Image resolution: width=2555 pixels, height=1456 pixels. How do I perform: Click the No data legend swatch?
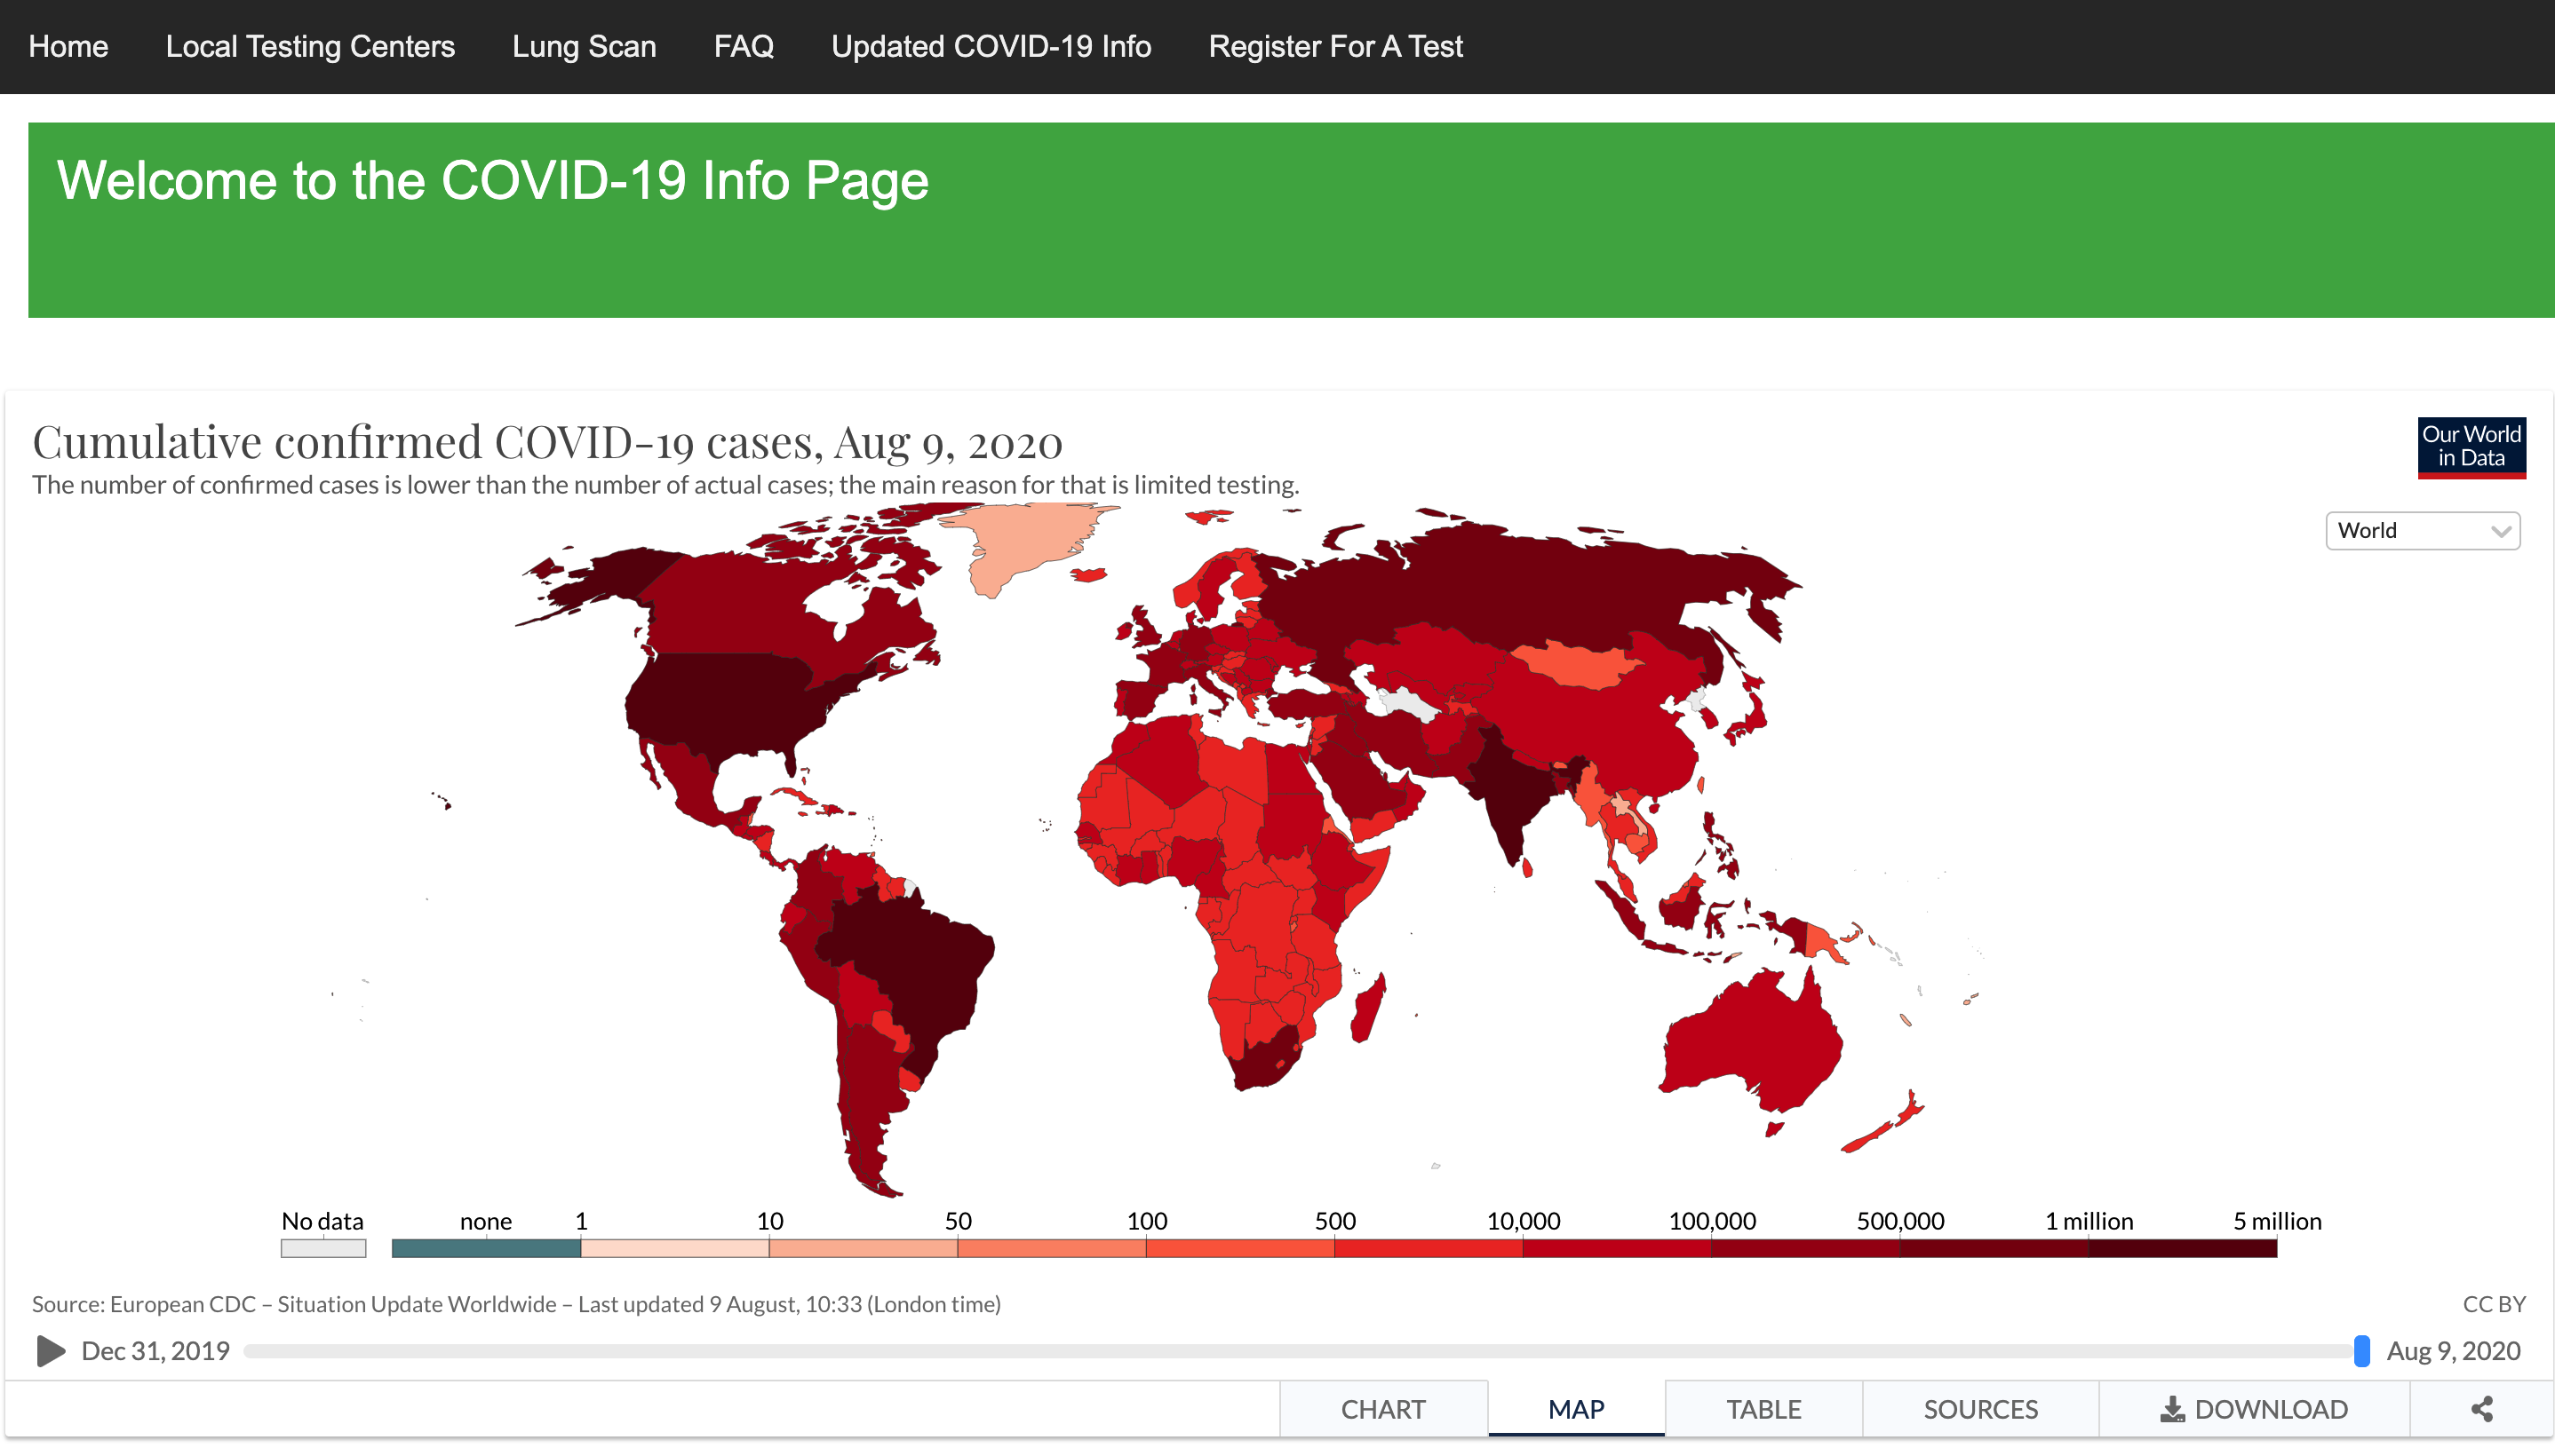coord(323,1248)
